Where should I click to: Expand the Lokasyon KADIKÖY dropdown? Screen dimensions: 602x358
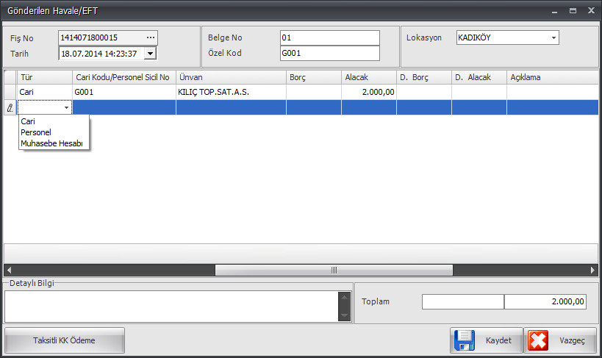point(553,37)
